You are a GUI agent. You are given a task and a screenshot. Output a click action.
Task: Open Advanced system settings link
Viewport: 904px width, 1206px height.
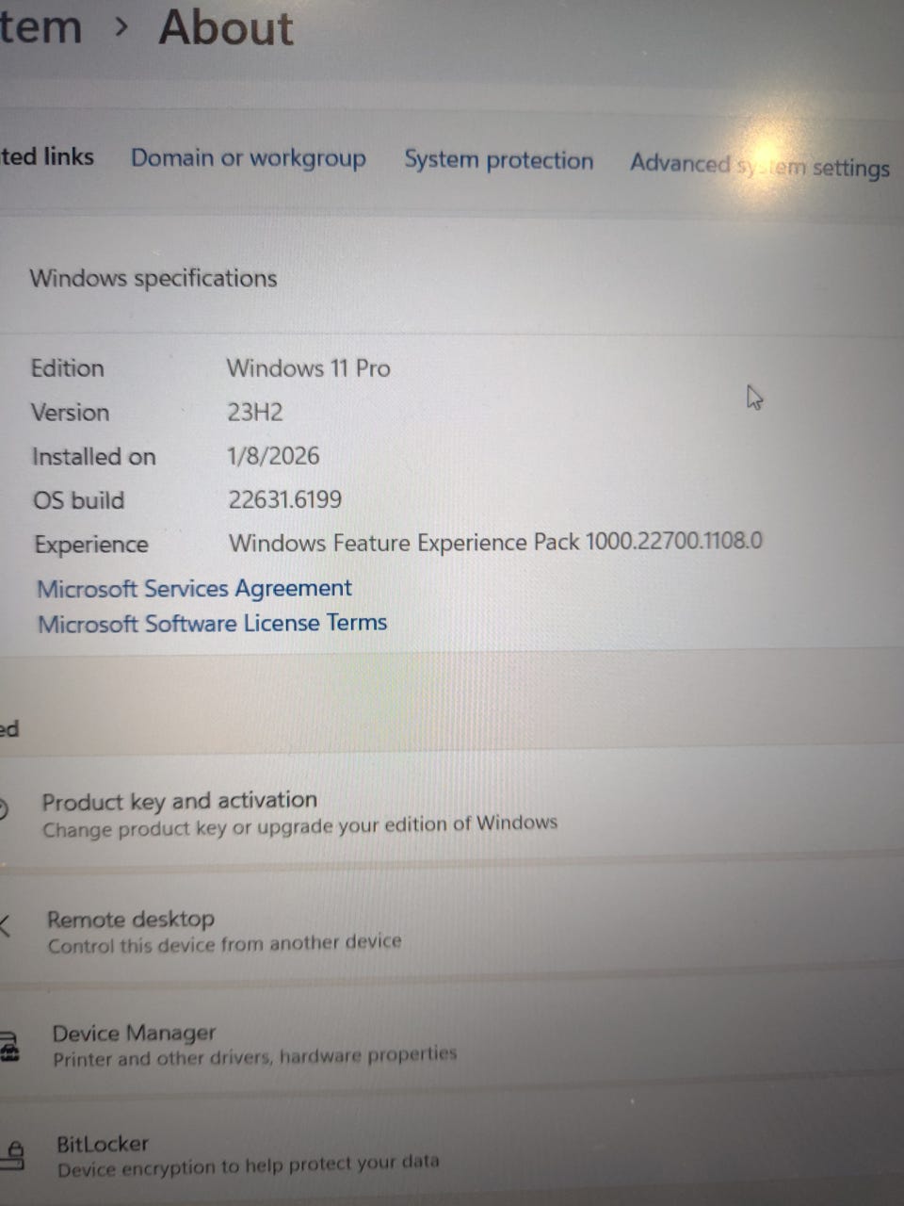click(x=760, y=166)
